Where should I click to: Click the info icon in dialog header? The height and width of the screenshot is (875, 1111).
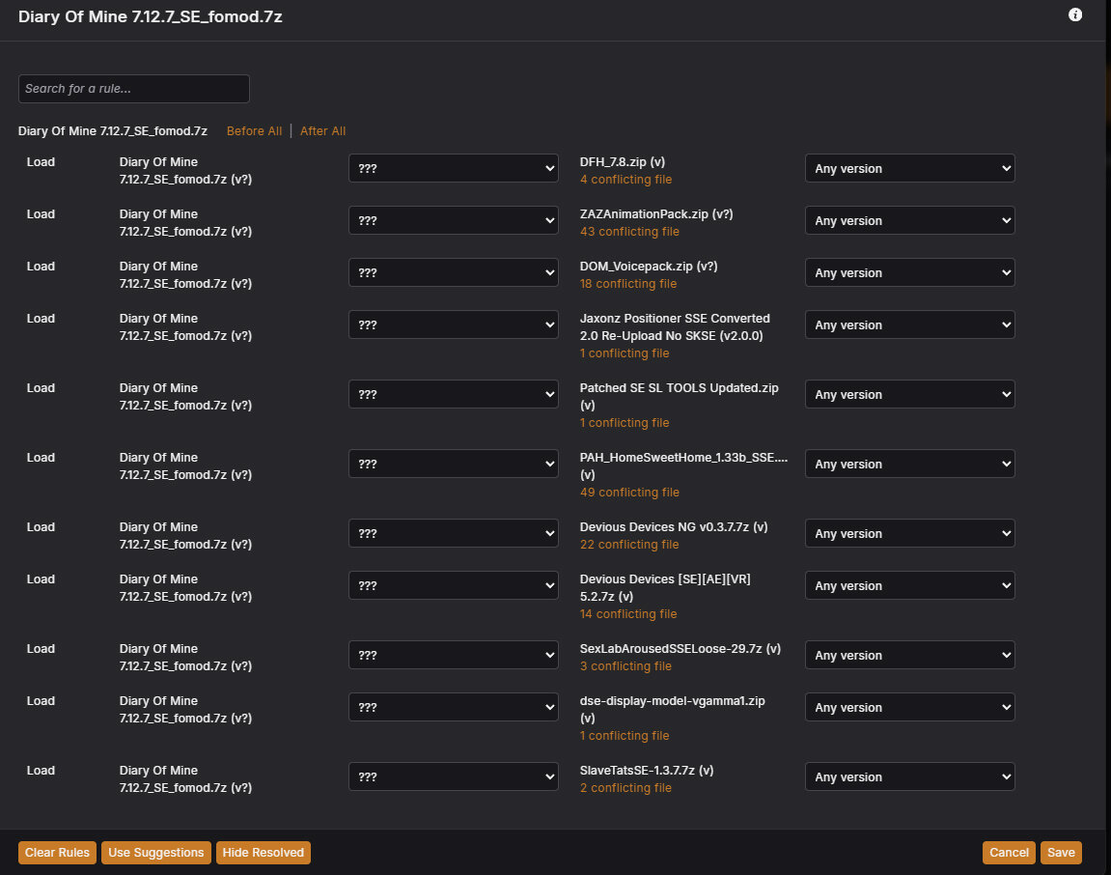(x=1075, y=14)
